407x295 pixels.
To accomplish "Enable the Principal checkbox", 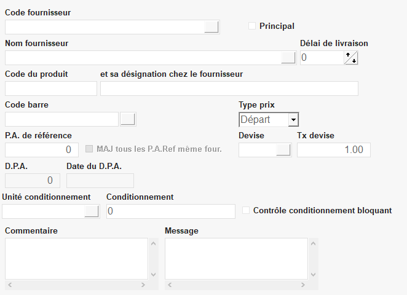I will (x=252, y=26).
